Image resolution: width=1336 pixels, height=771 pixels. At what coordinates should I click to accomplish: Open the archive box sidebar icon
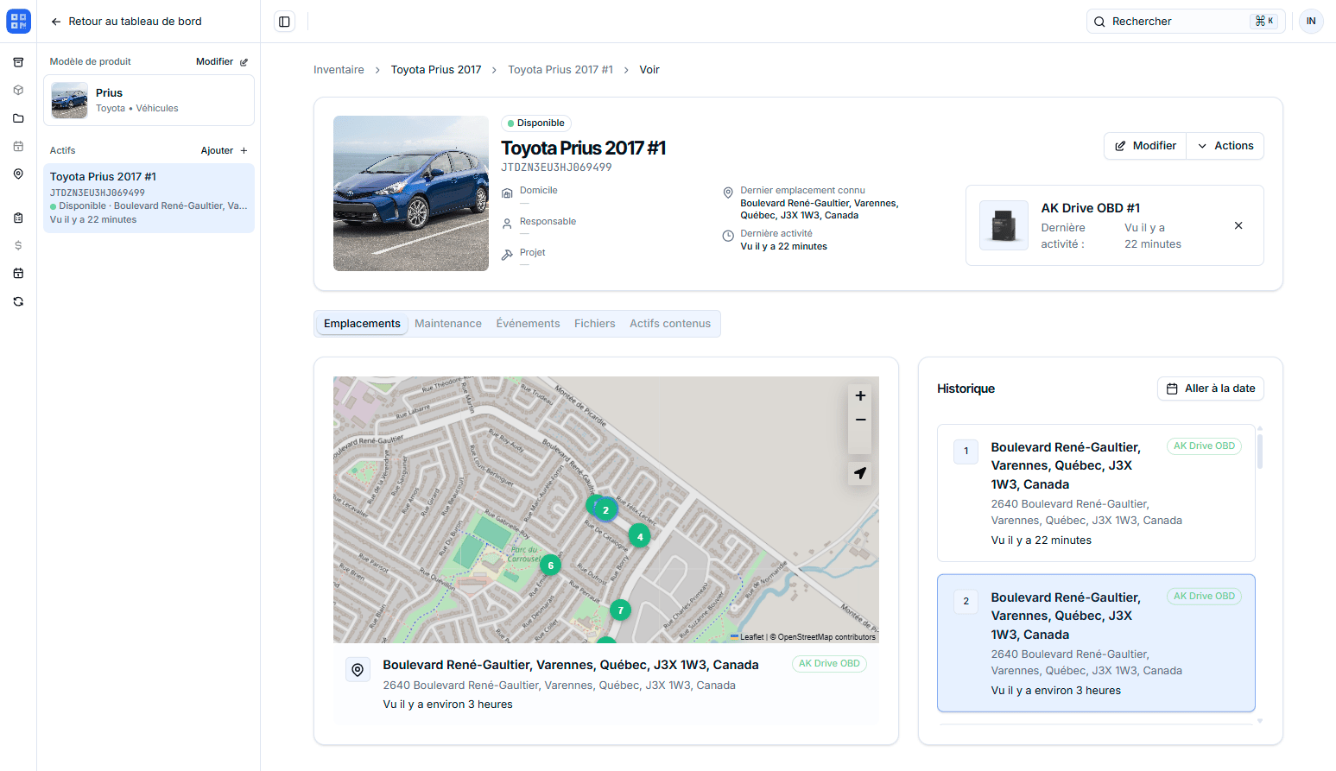tap(18, 62)
